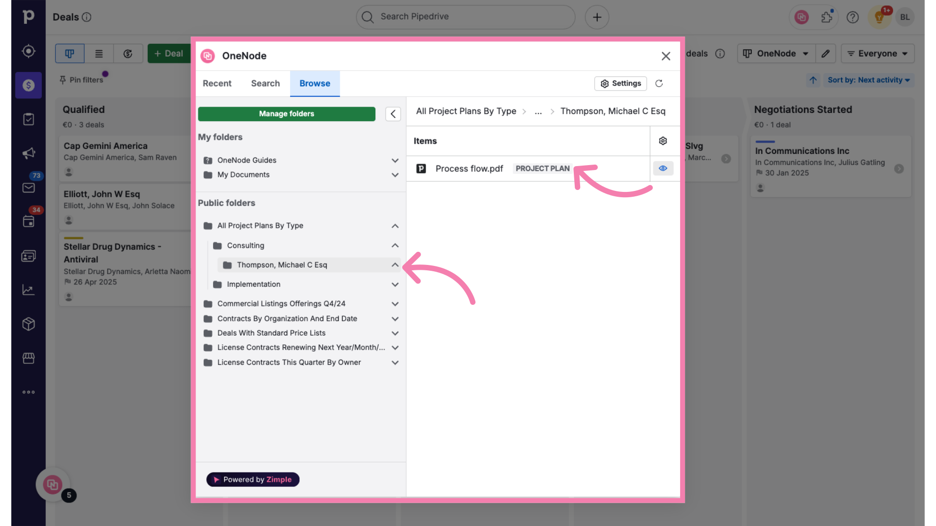Click All Project Plans By Type breadcrumb

point(466,111)
